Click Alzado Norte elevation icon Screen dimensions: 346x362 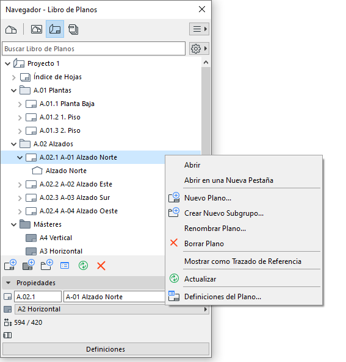click(37, 171)
